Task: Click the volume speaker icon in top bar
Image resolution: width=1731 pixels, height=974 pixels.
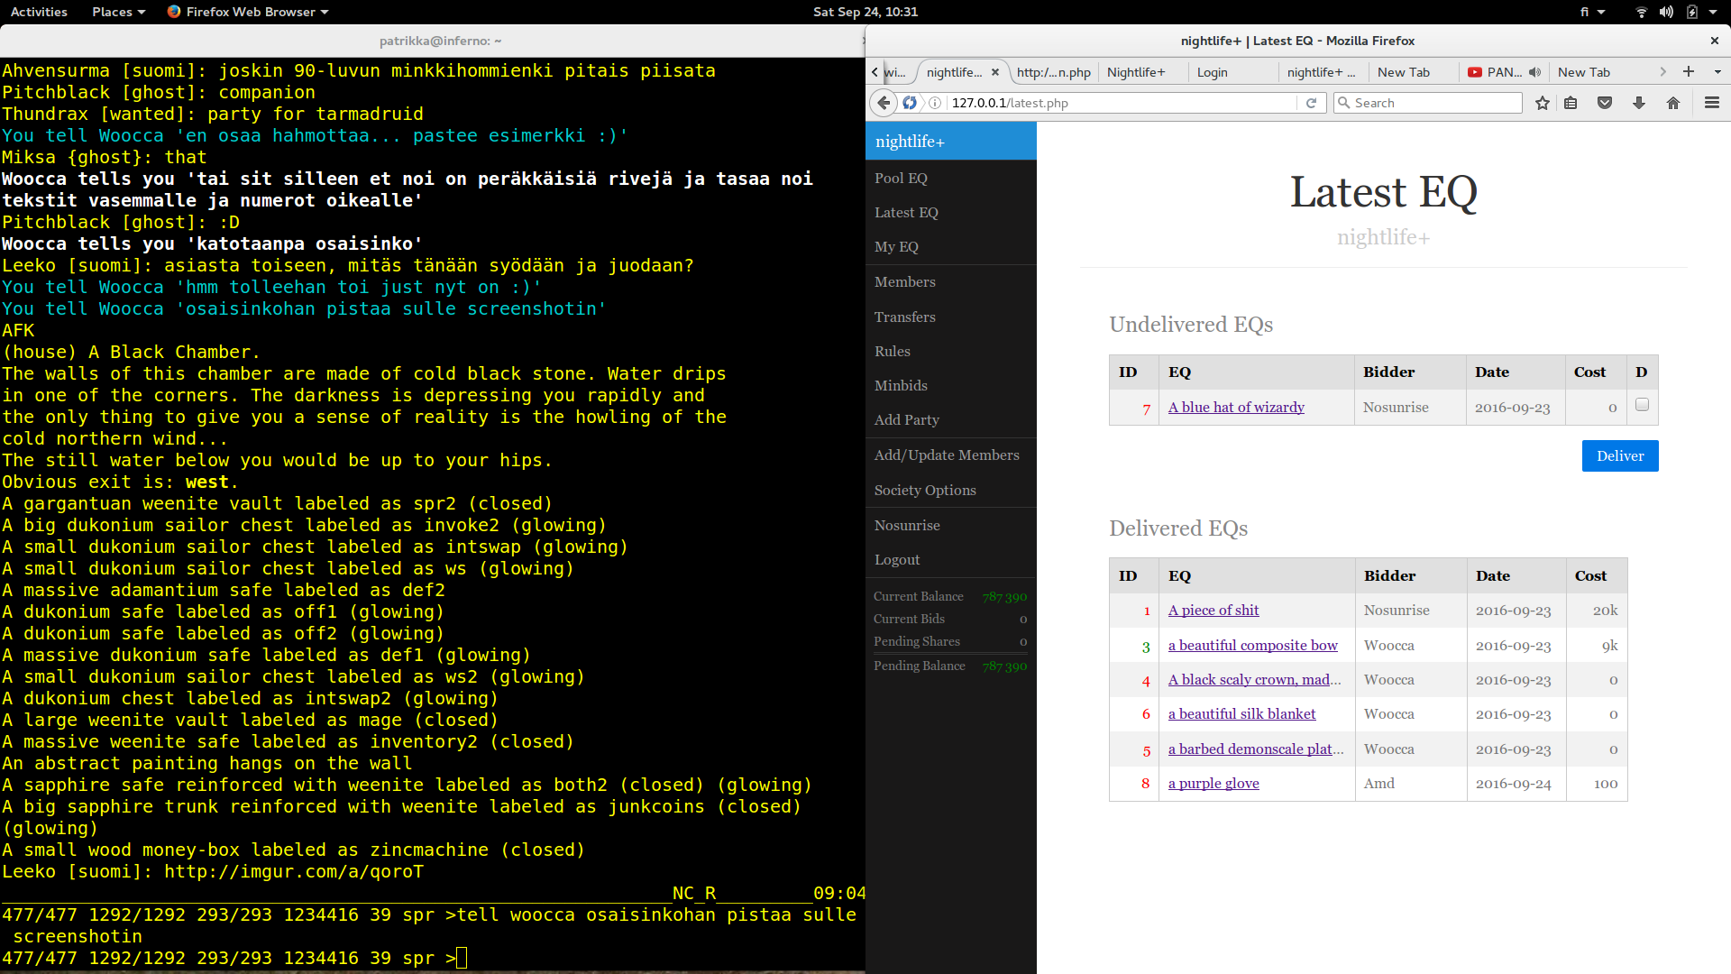Action: pos(1666,12)
